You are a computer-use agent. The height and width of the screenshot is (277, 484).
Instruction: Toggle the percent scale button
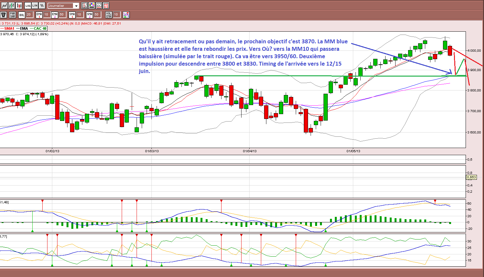click(x=42, y=5)
